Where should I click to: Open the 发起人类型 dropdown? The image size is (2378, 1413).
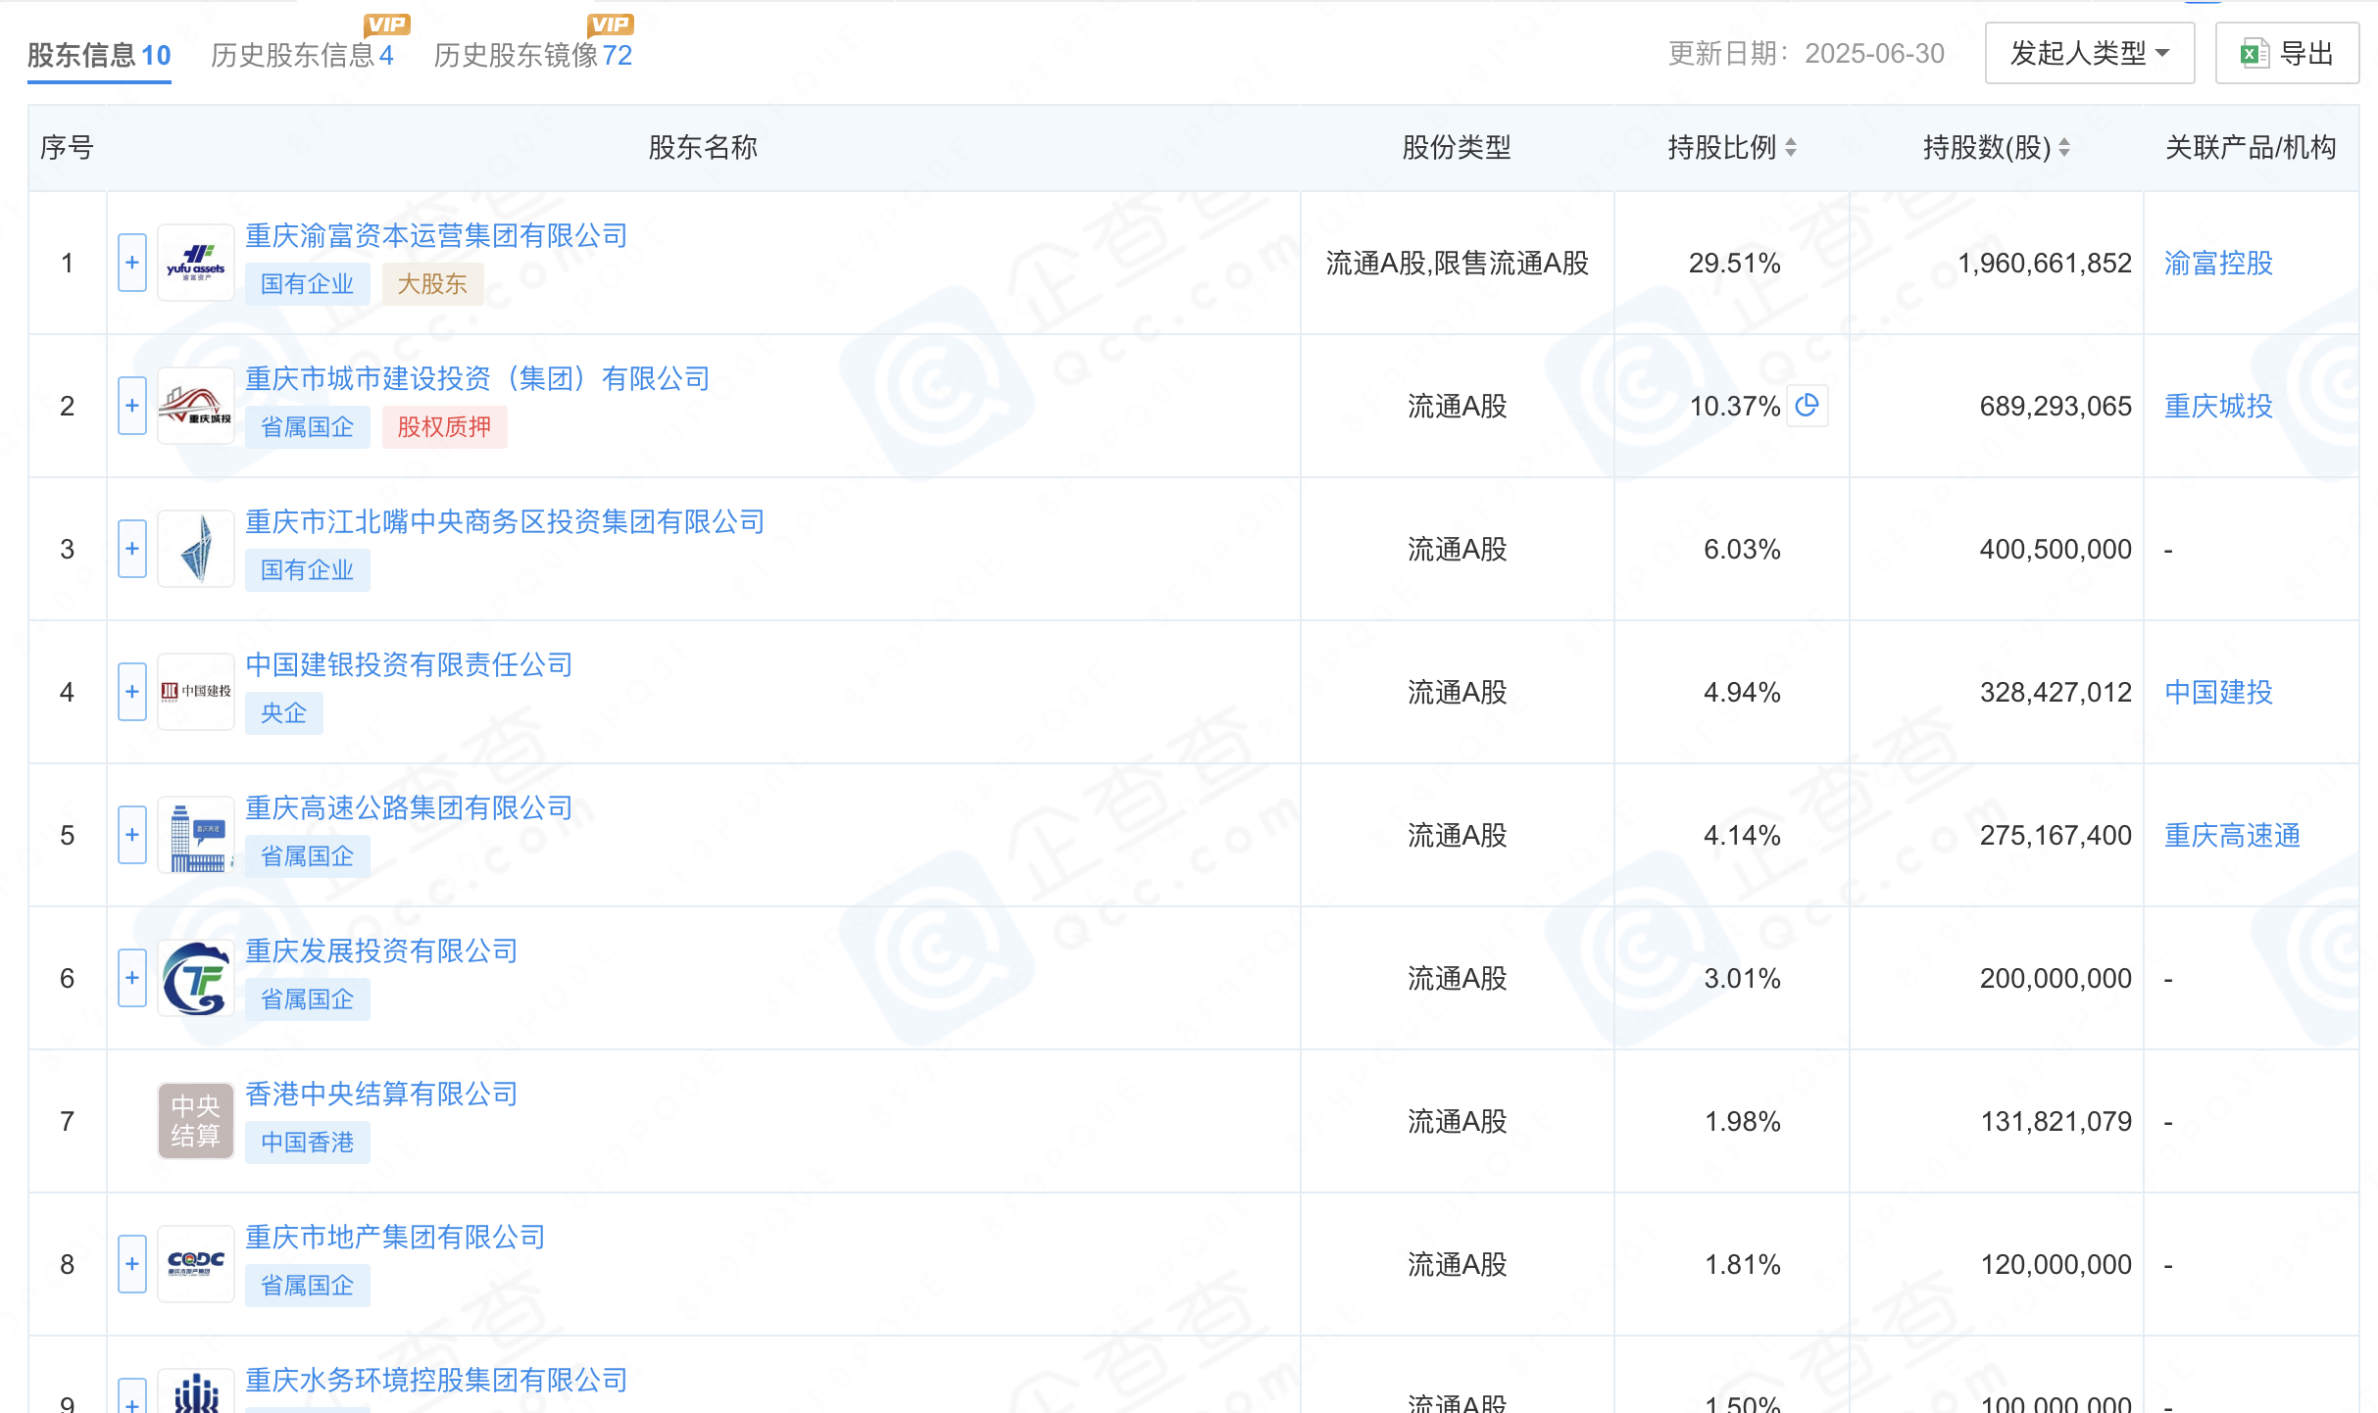pos(2089,53)
